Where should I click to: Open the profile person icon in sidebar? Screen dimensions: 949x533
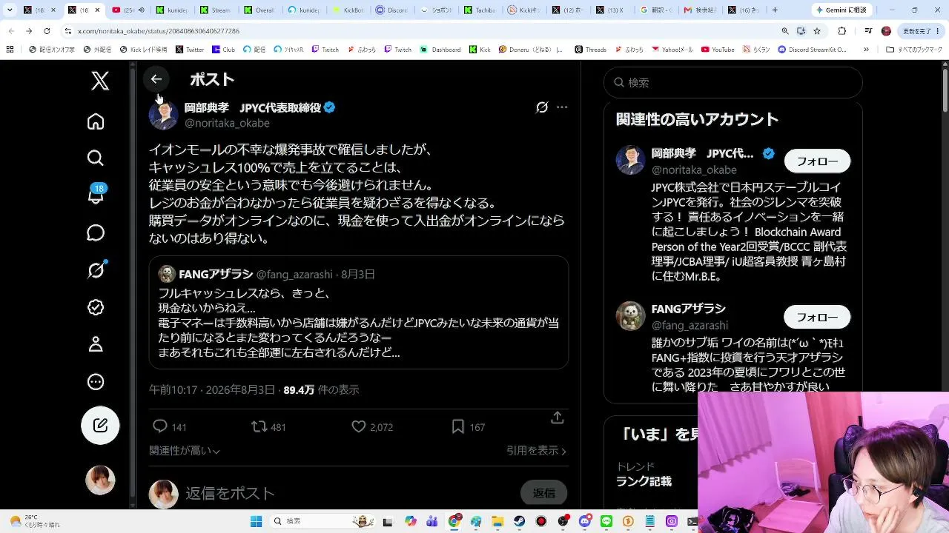(96, 344)
